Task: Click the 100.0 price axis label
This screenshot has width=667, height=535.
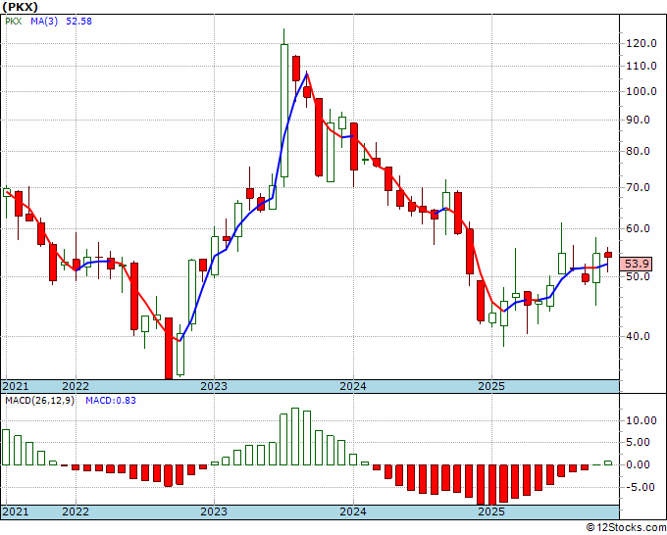Action: pyautogui.click(x=641, y=91)
